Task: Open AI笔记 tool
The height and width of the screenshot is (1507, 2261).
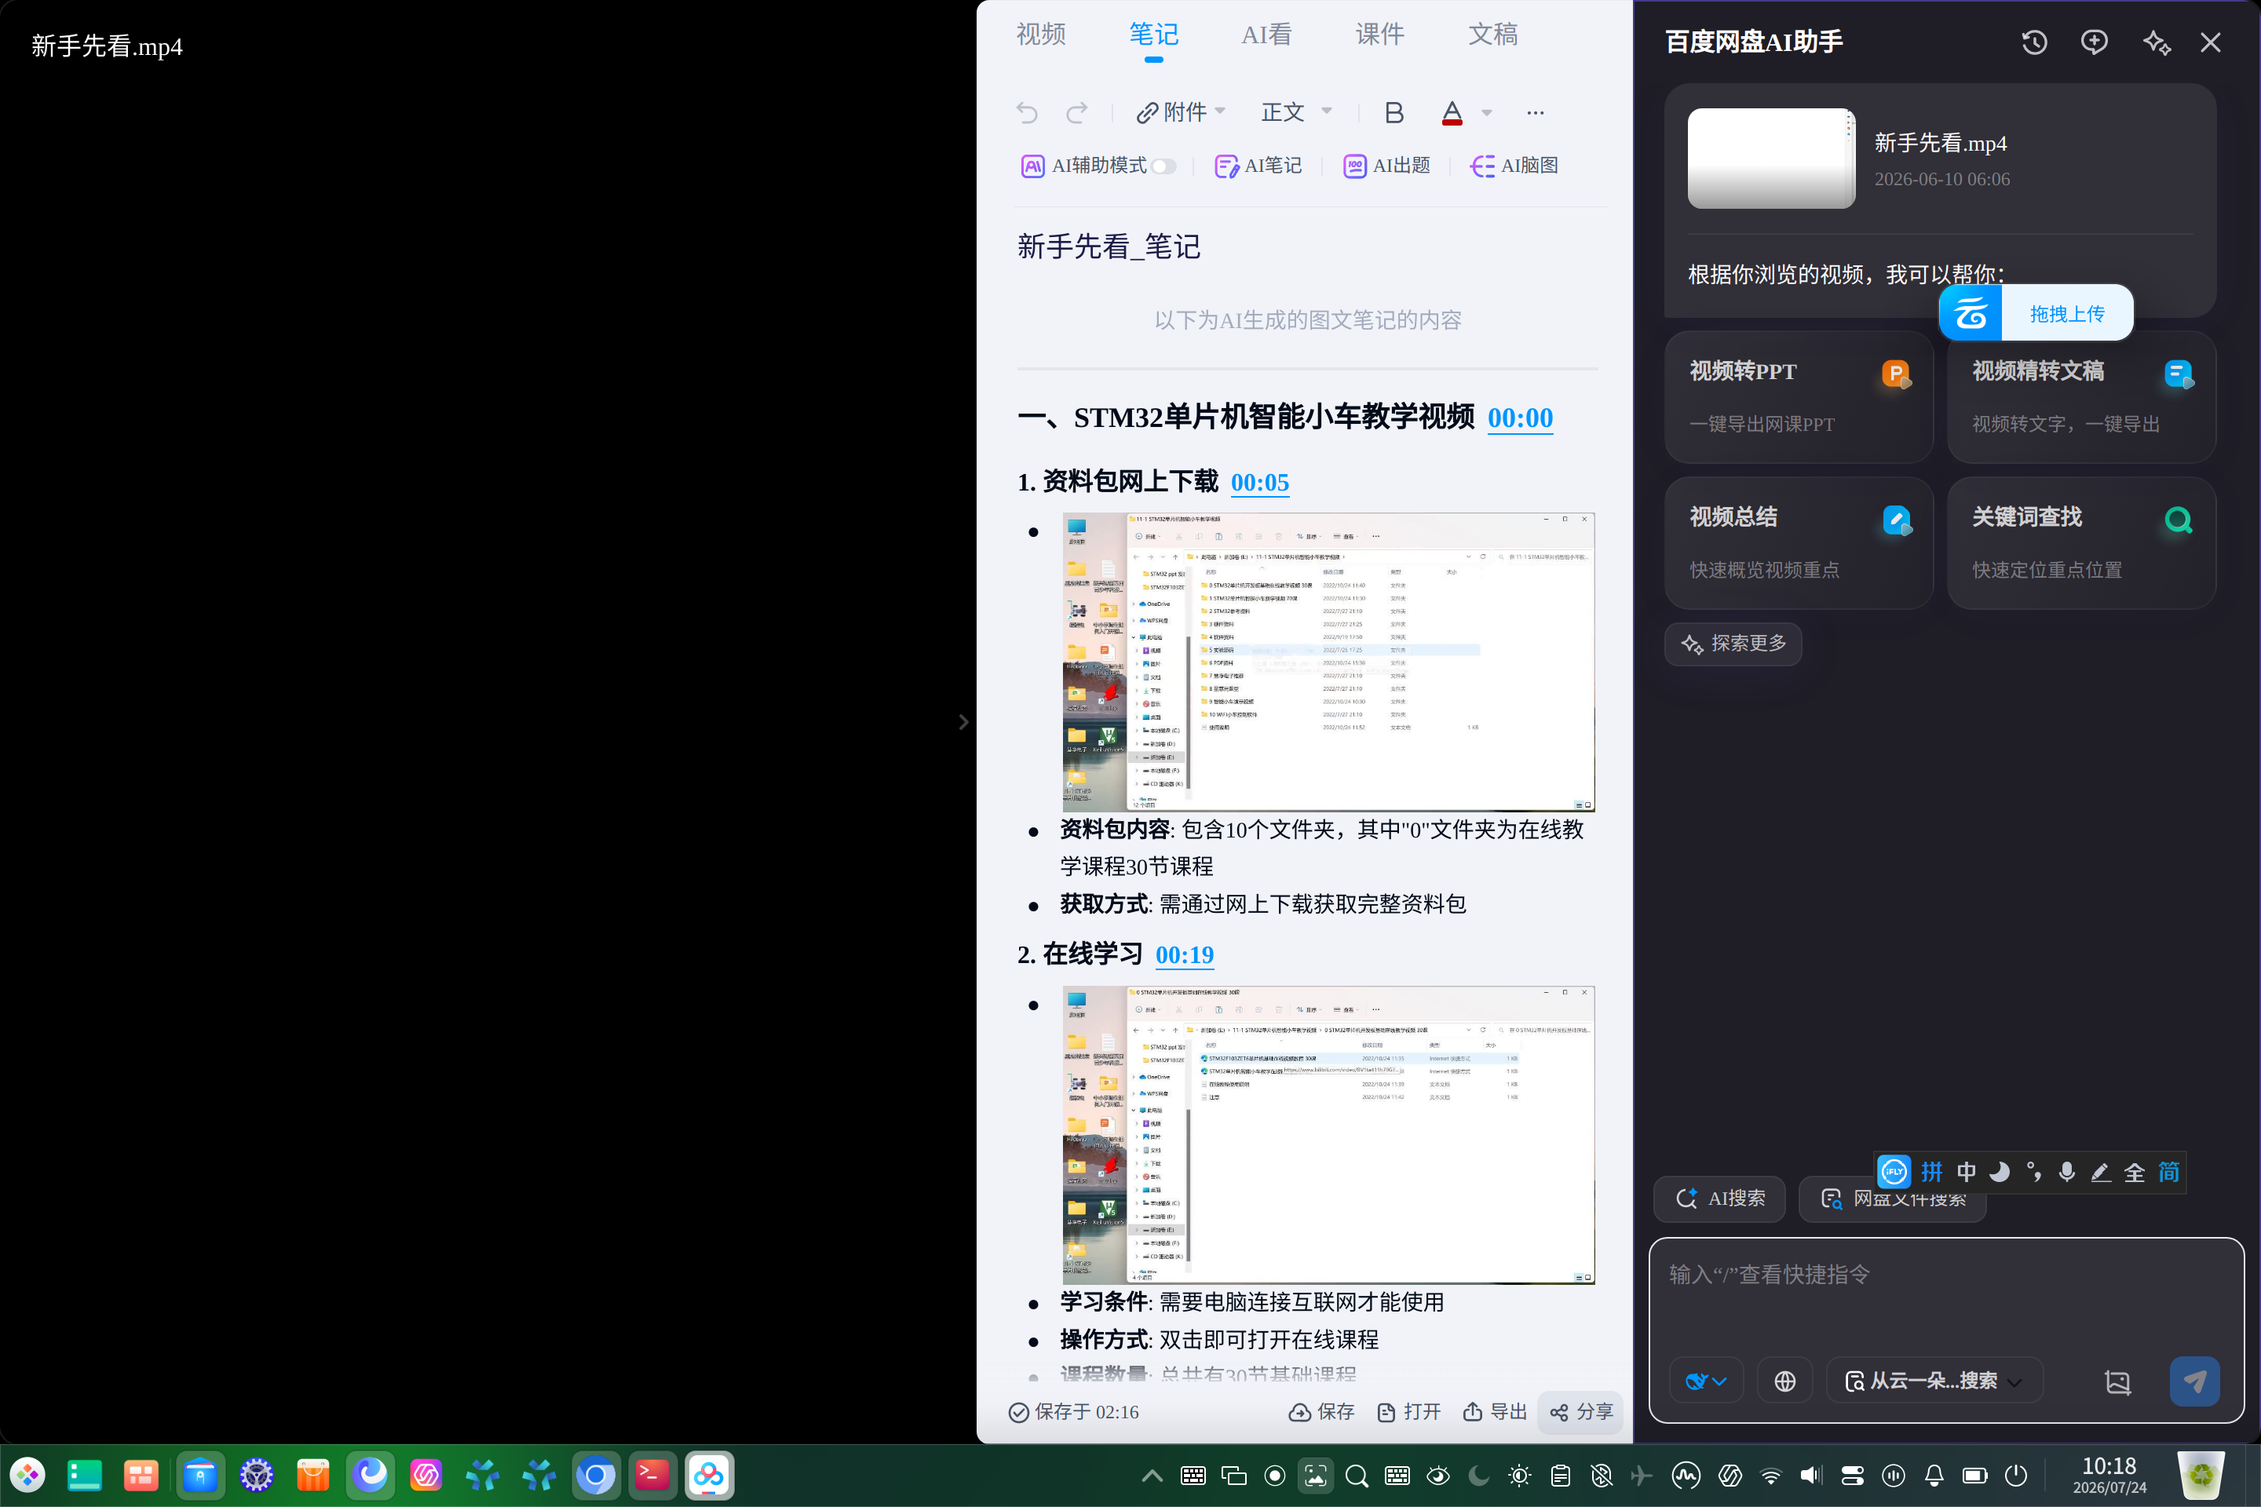Action: (x=1258, y=166)
